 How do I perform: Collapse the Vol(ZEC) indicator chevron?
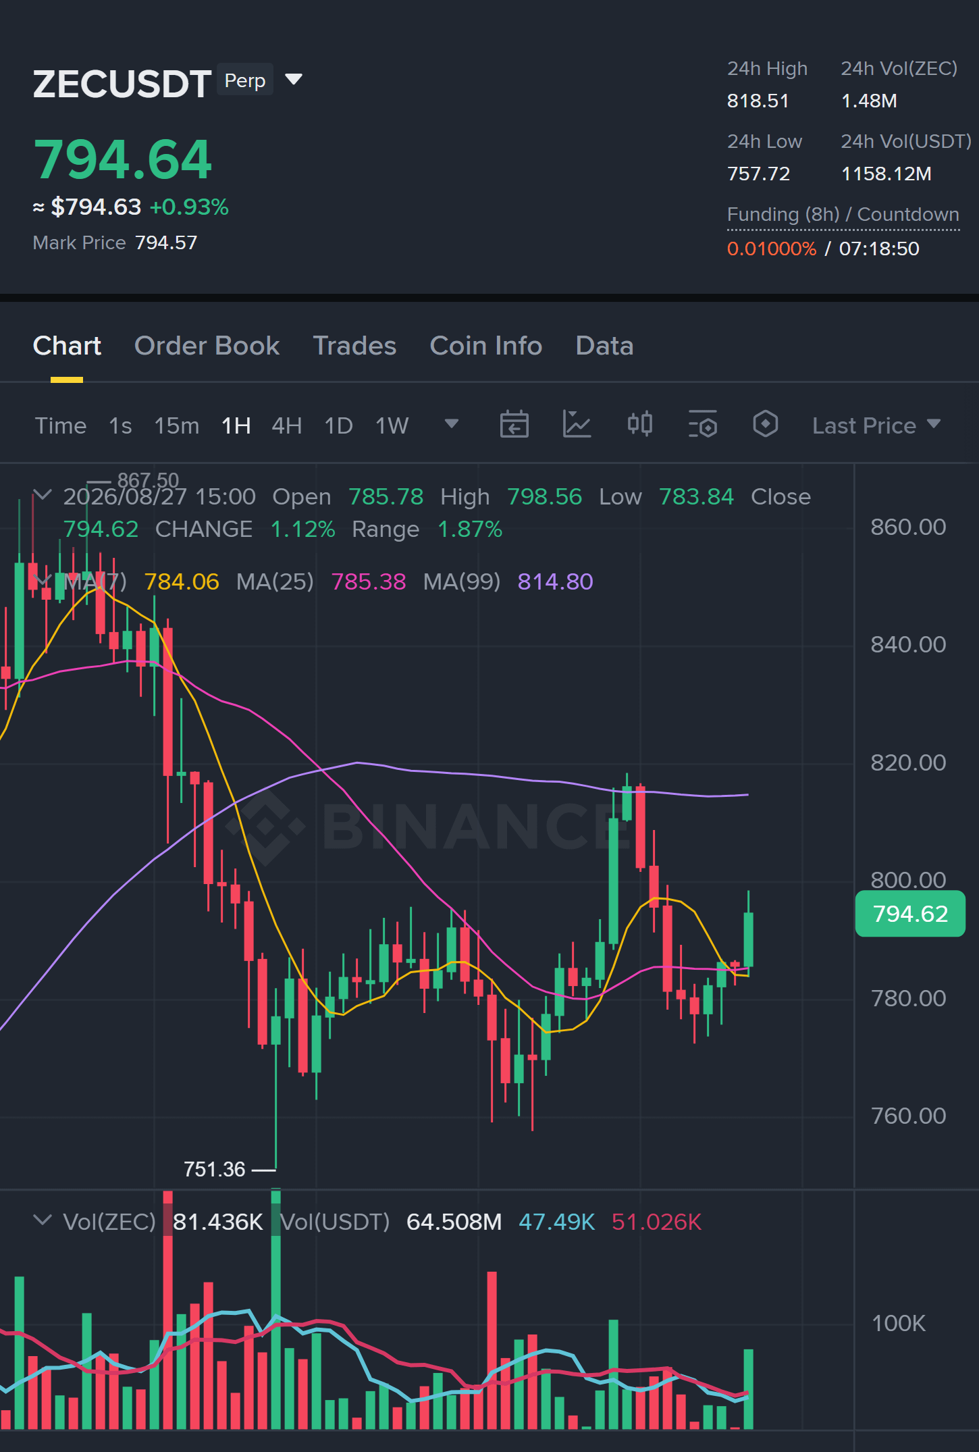pyautogui.click(x=43, y=1220)
